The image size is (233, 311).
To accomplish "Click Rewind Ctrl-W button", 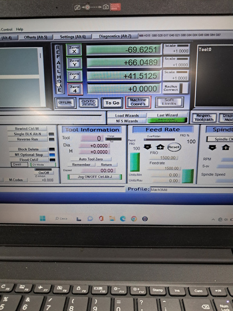I will (27, 129).
